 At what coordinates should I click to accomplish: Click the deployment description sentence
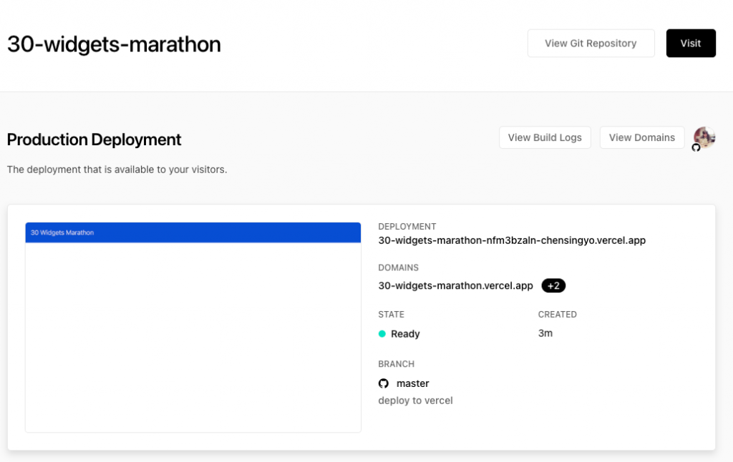click(117, 169)
